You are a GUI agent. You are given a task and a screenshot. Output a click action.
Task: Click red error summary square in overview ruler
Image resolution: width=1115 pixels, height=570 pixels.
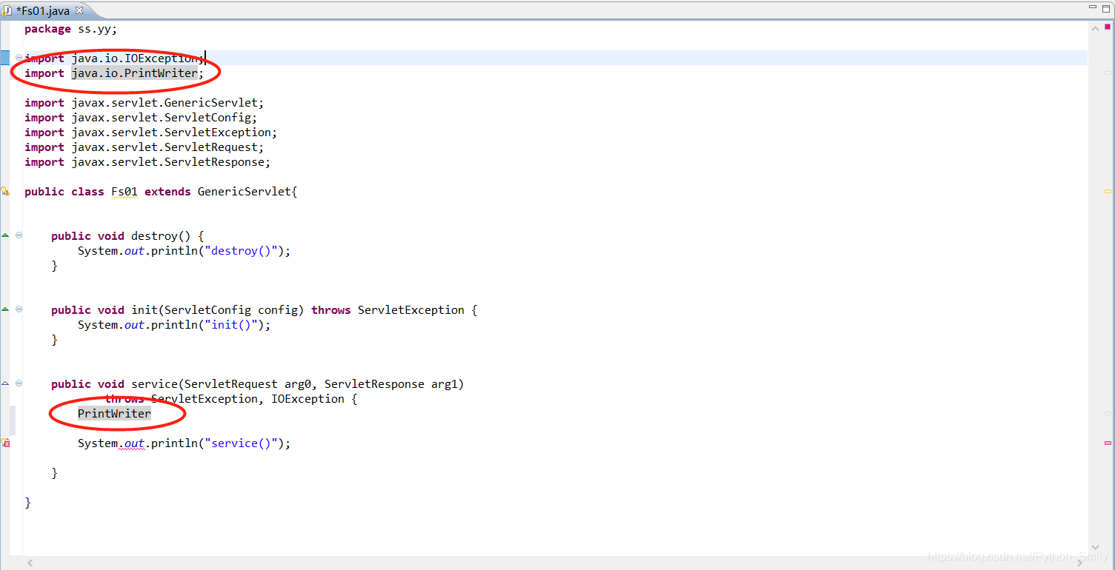[x=1108, y=27]
